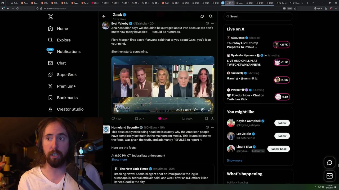This screenshot has height=190, width=339.
Task: Enter fullscreen on the video
Action: [x=210, y=110]
